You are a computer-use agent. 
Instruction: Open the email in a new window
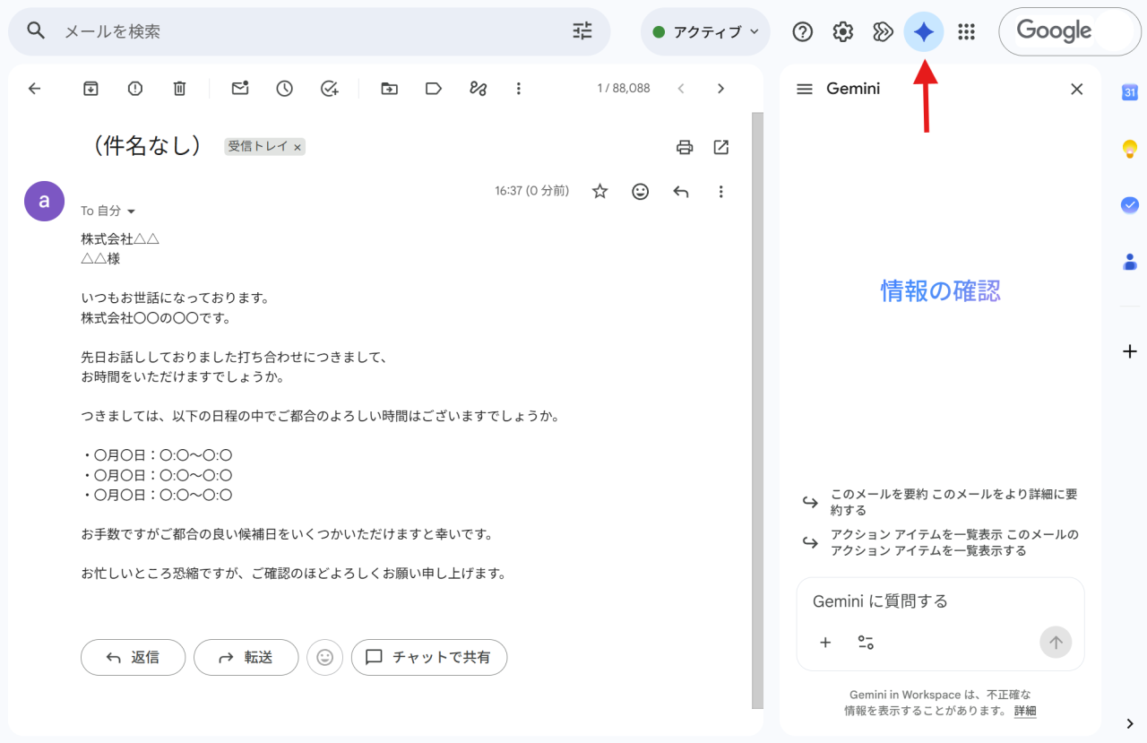[721, 147]
